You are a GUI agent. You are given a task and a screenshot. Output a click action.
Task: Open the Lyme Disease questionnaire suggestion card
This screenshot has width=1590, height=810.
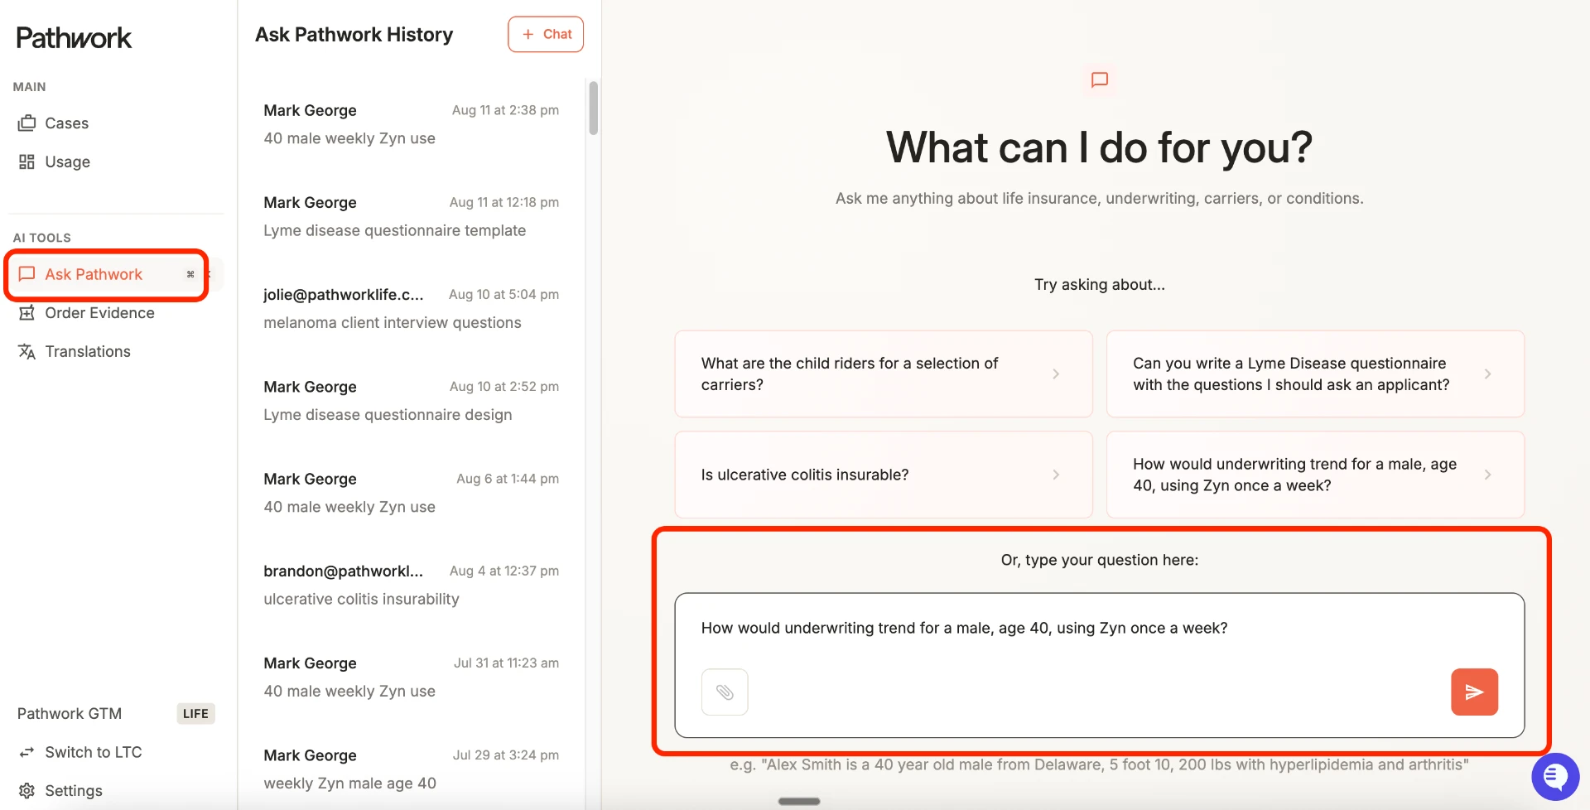coord(1315,374)
